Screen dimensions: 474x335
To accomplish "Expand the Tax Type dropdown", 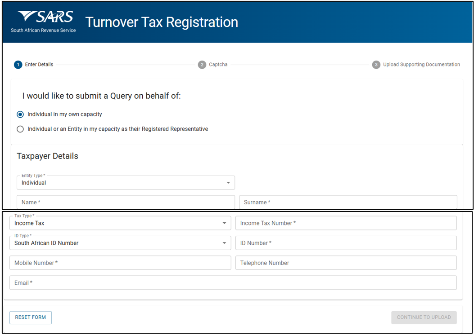I will pos(120,223).
